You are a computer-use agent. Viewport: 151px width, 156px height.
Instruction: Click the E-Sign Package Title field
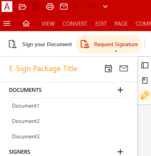[x=43, y=68]
